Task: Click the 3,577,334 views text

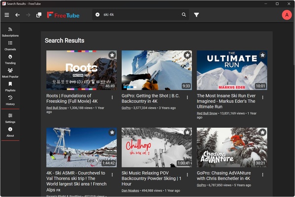Action: pos(145,108)
